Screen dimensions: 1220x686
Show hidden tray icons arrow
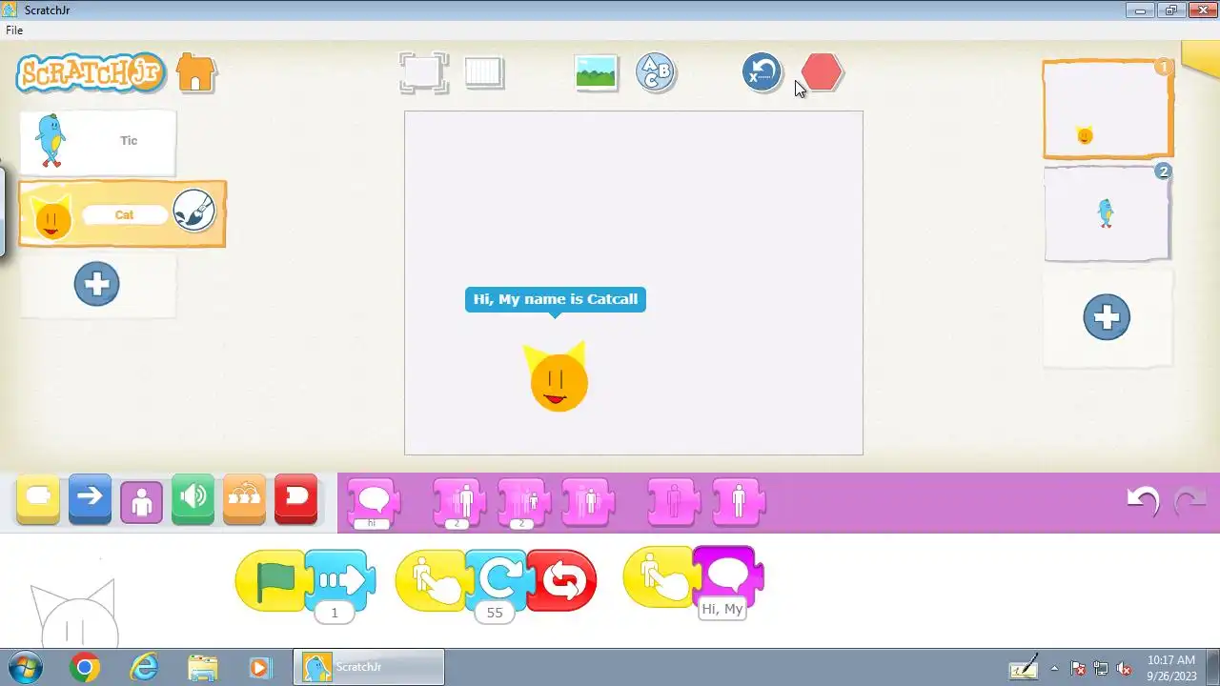pyautogui.click(x=1054, y=668)
